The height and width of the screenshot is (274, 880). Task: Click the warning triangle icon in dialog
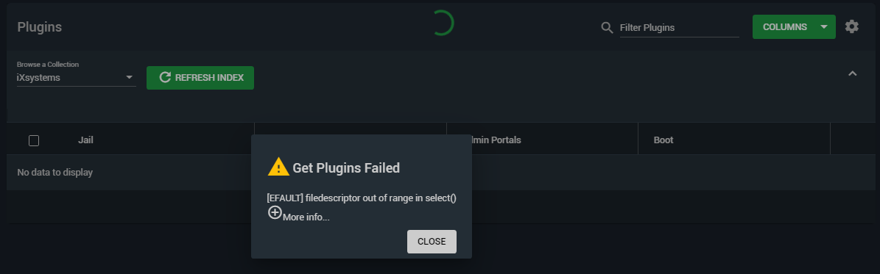278,167
